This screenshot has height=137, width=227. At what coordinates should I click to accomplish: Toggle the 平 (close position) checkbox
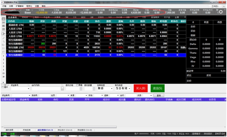click(x=3, y=87)
